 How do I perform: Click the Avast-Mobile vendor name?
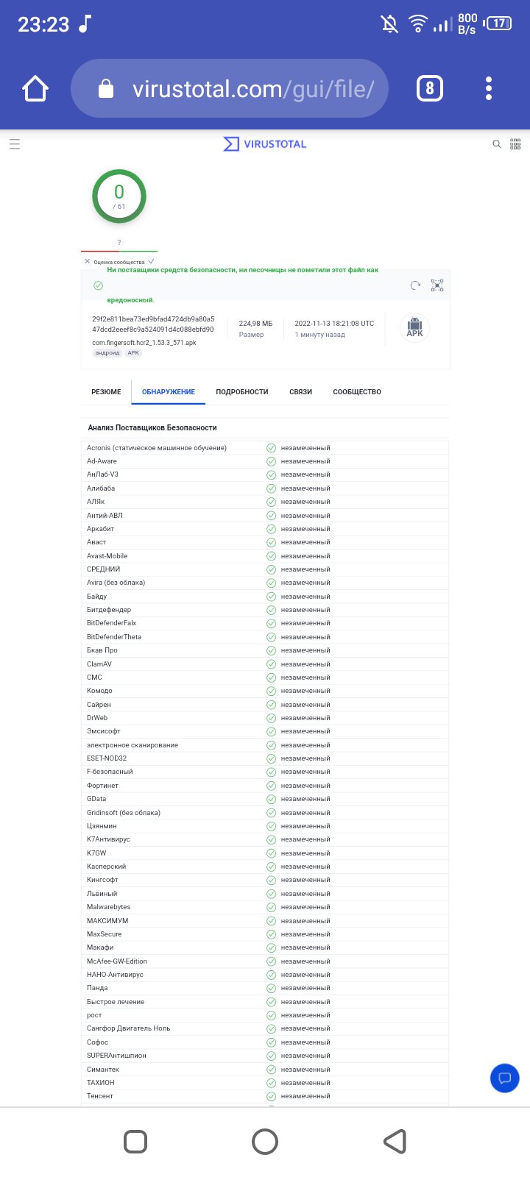click(x=107, y=556)
